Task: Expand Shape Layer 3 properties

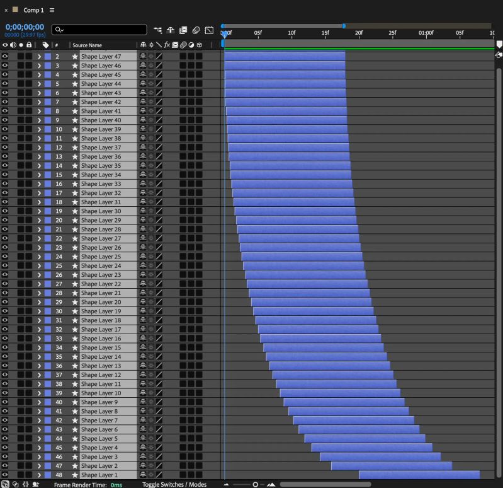Action: click(39, 457)
